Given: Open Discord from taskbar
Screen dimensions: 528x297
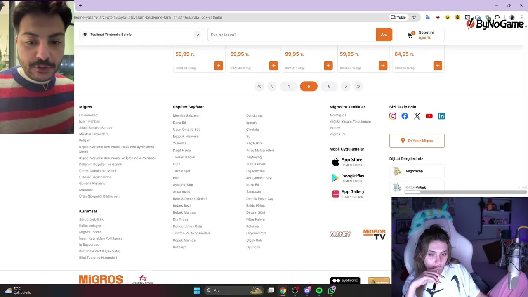Looking at the screenshot, I should point(307,290).
